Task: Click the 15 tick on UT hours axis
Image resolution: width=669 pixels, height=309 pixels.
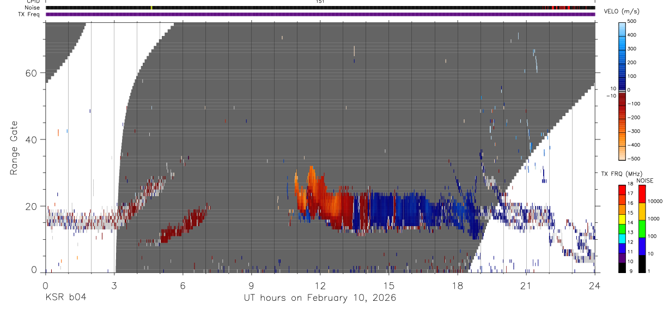Action: point(388,286)
